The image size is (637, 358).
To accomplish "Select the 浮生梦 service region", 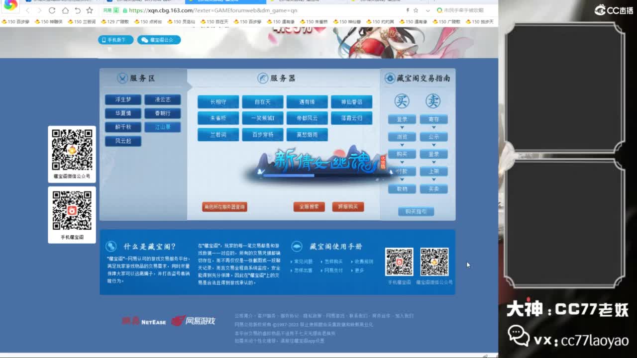I will coord(123,99).
